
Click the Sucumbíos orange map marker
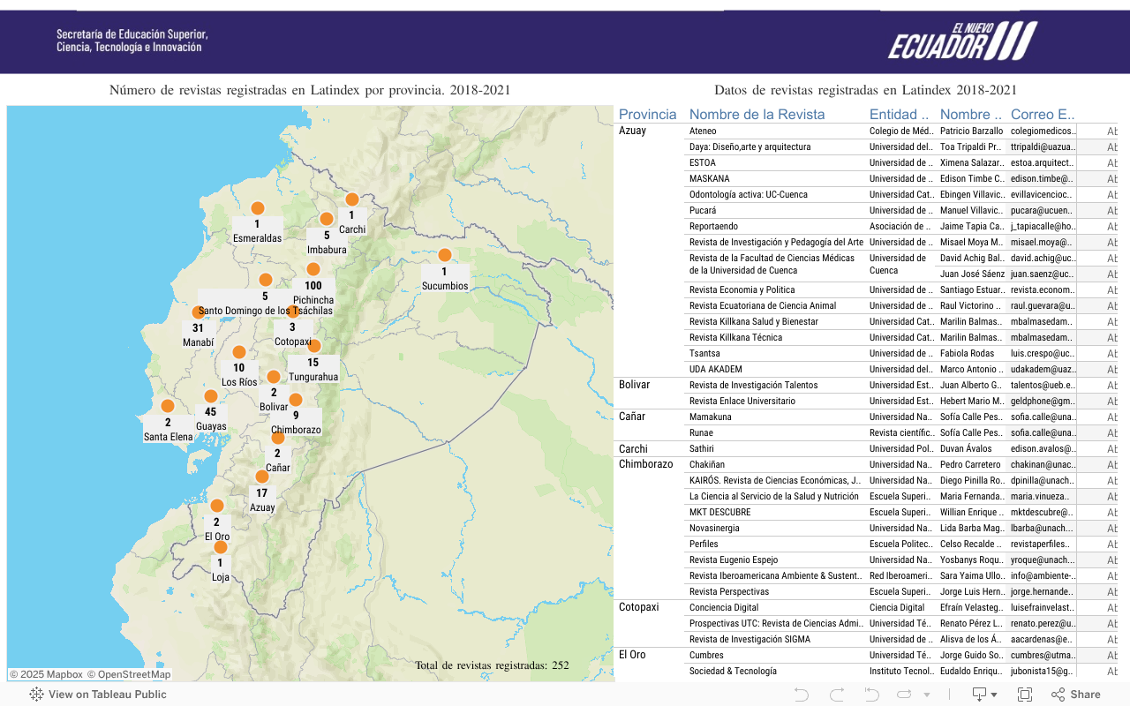point(445,255)
